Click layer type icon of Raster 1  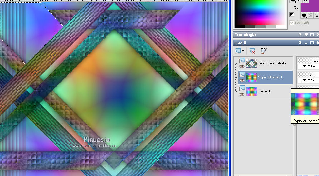click(x=242, y=88)
